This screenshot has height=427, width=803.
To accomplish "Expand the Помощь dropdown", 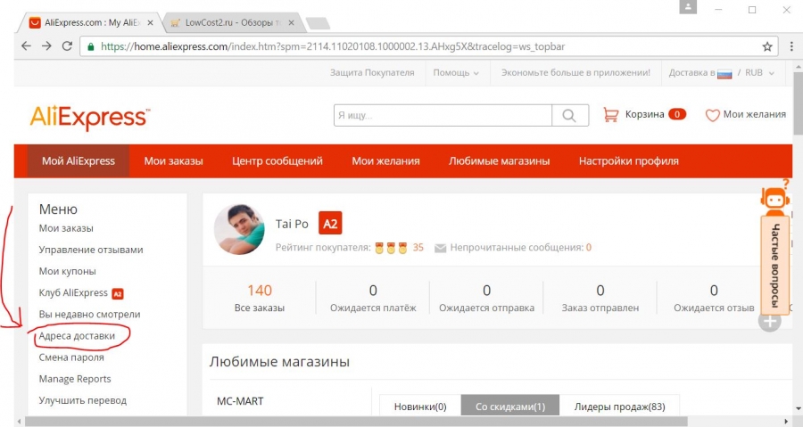I will pyautogui.click(x=456, y=72).
